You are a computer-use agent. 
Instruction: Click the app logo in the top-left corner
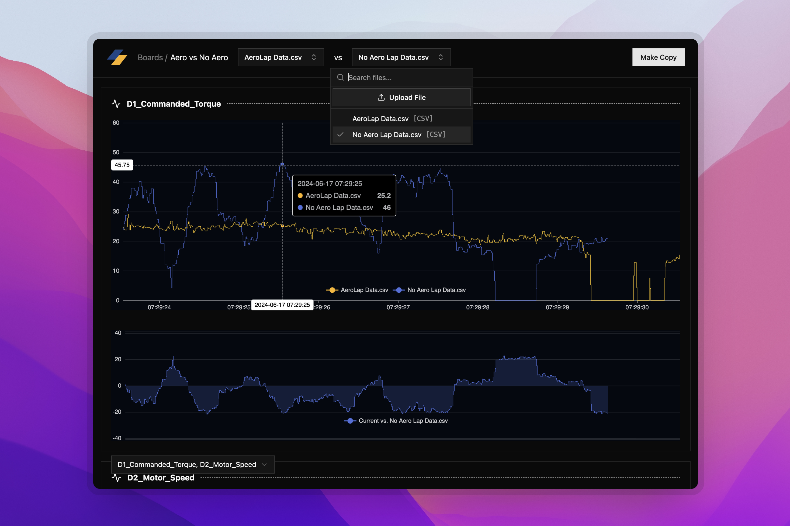pos(118,57)
